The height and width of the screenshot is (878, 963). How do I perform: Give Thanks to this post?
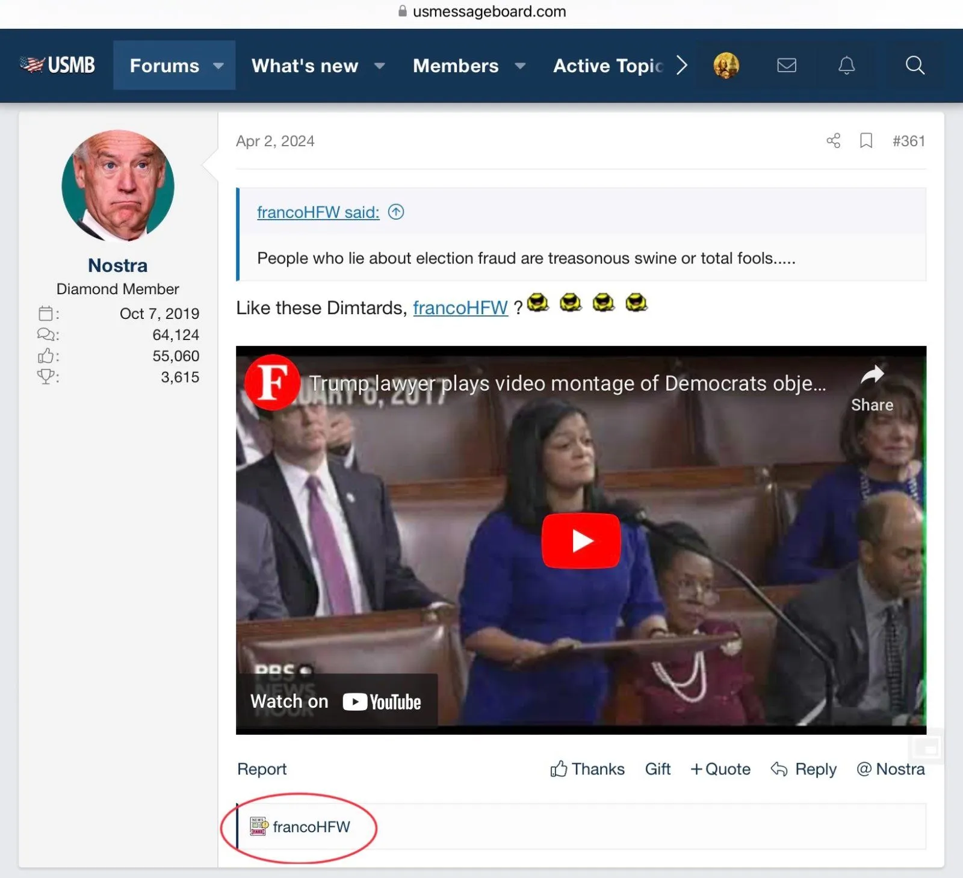(587, 769)
